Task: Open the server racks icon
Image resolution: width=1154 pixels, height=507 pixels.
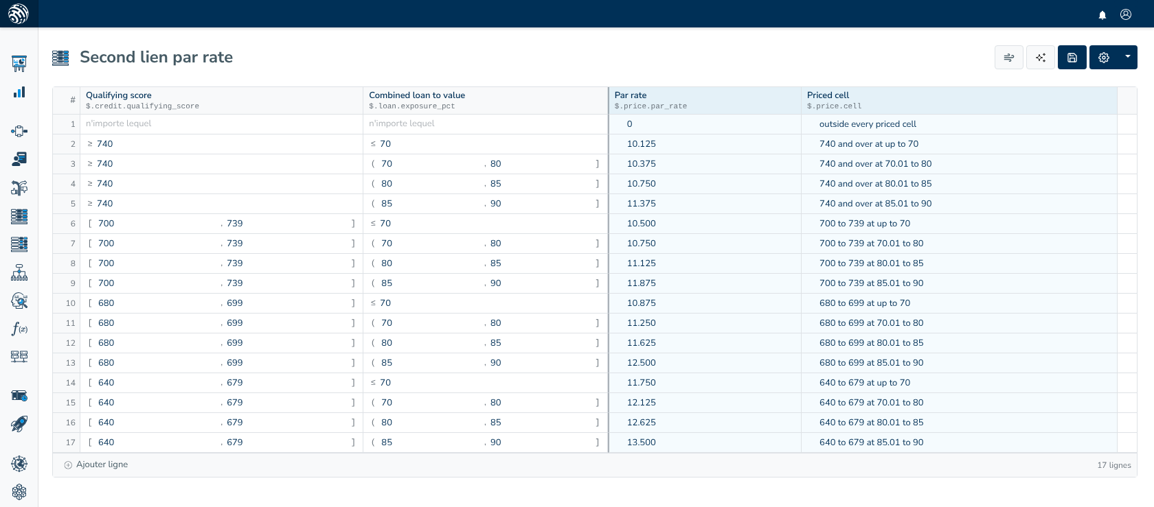Action: click(x=19, y=357)
